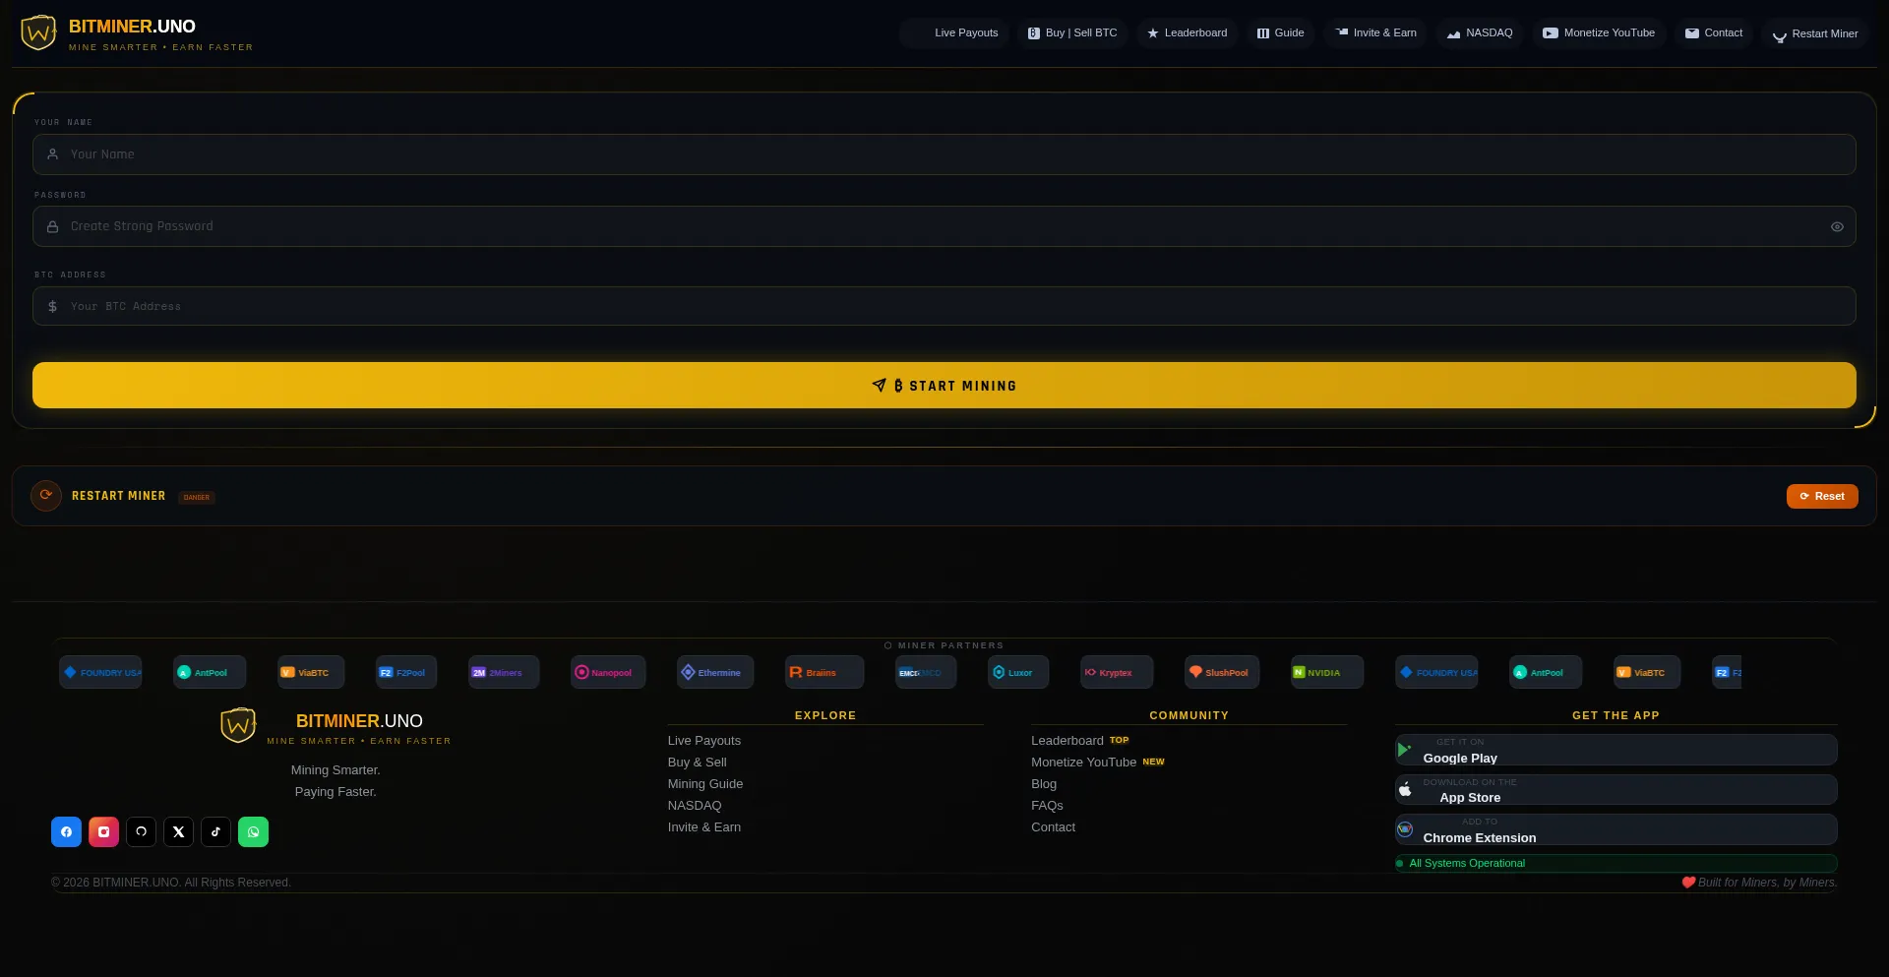Click the 2Miners partner badge
The width and height of the screenshot is (1889, 977).
point(504,673)
